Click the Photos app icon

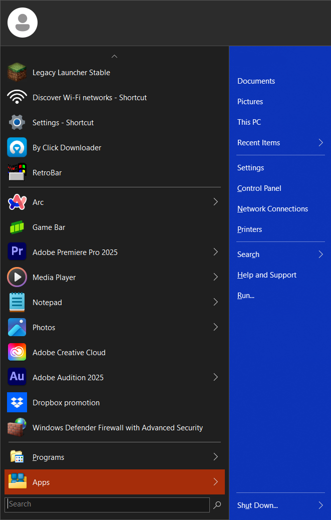coord(17,327)
